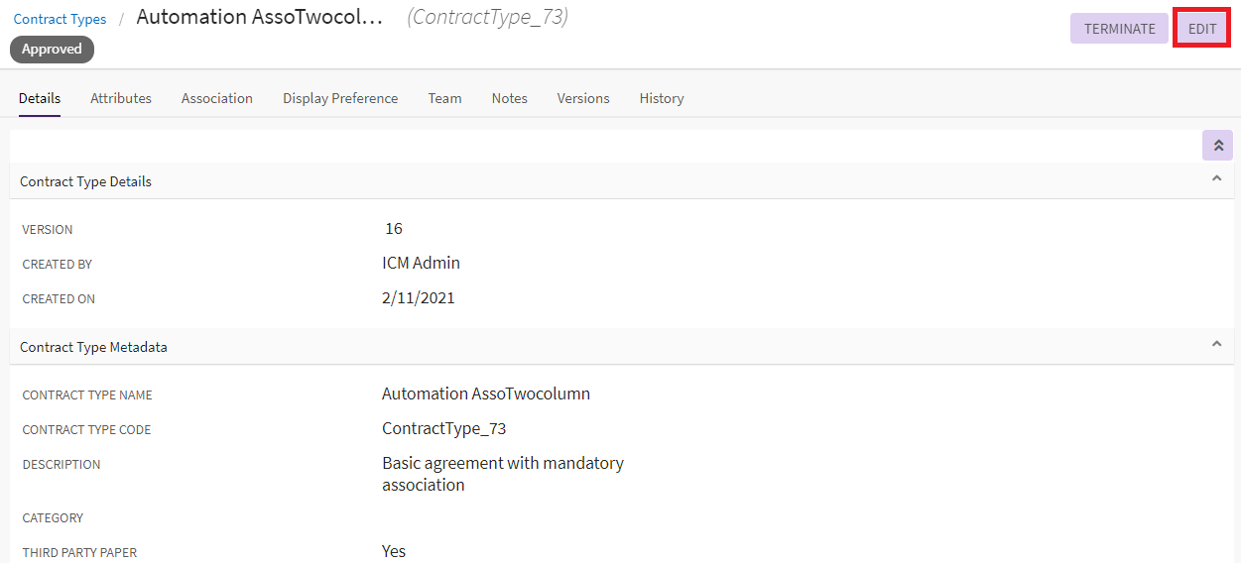Select the Details tab
This screenshot has width=1241, height=563.
[40, 98]
